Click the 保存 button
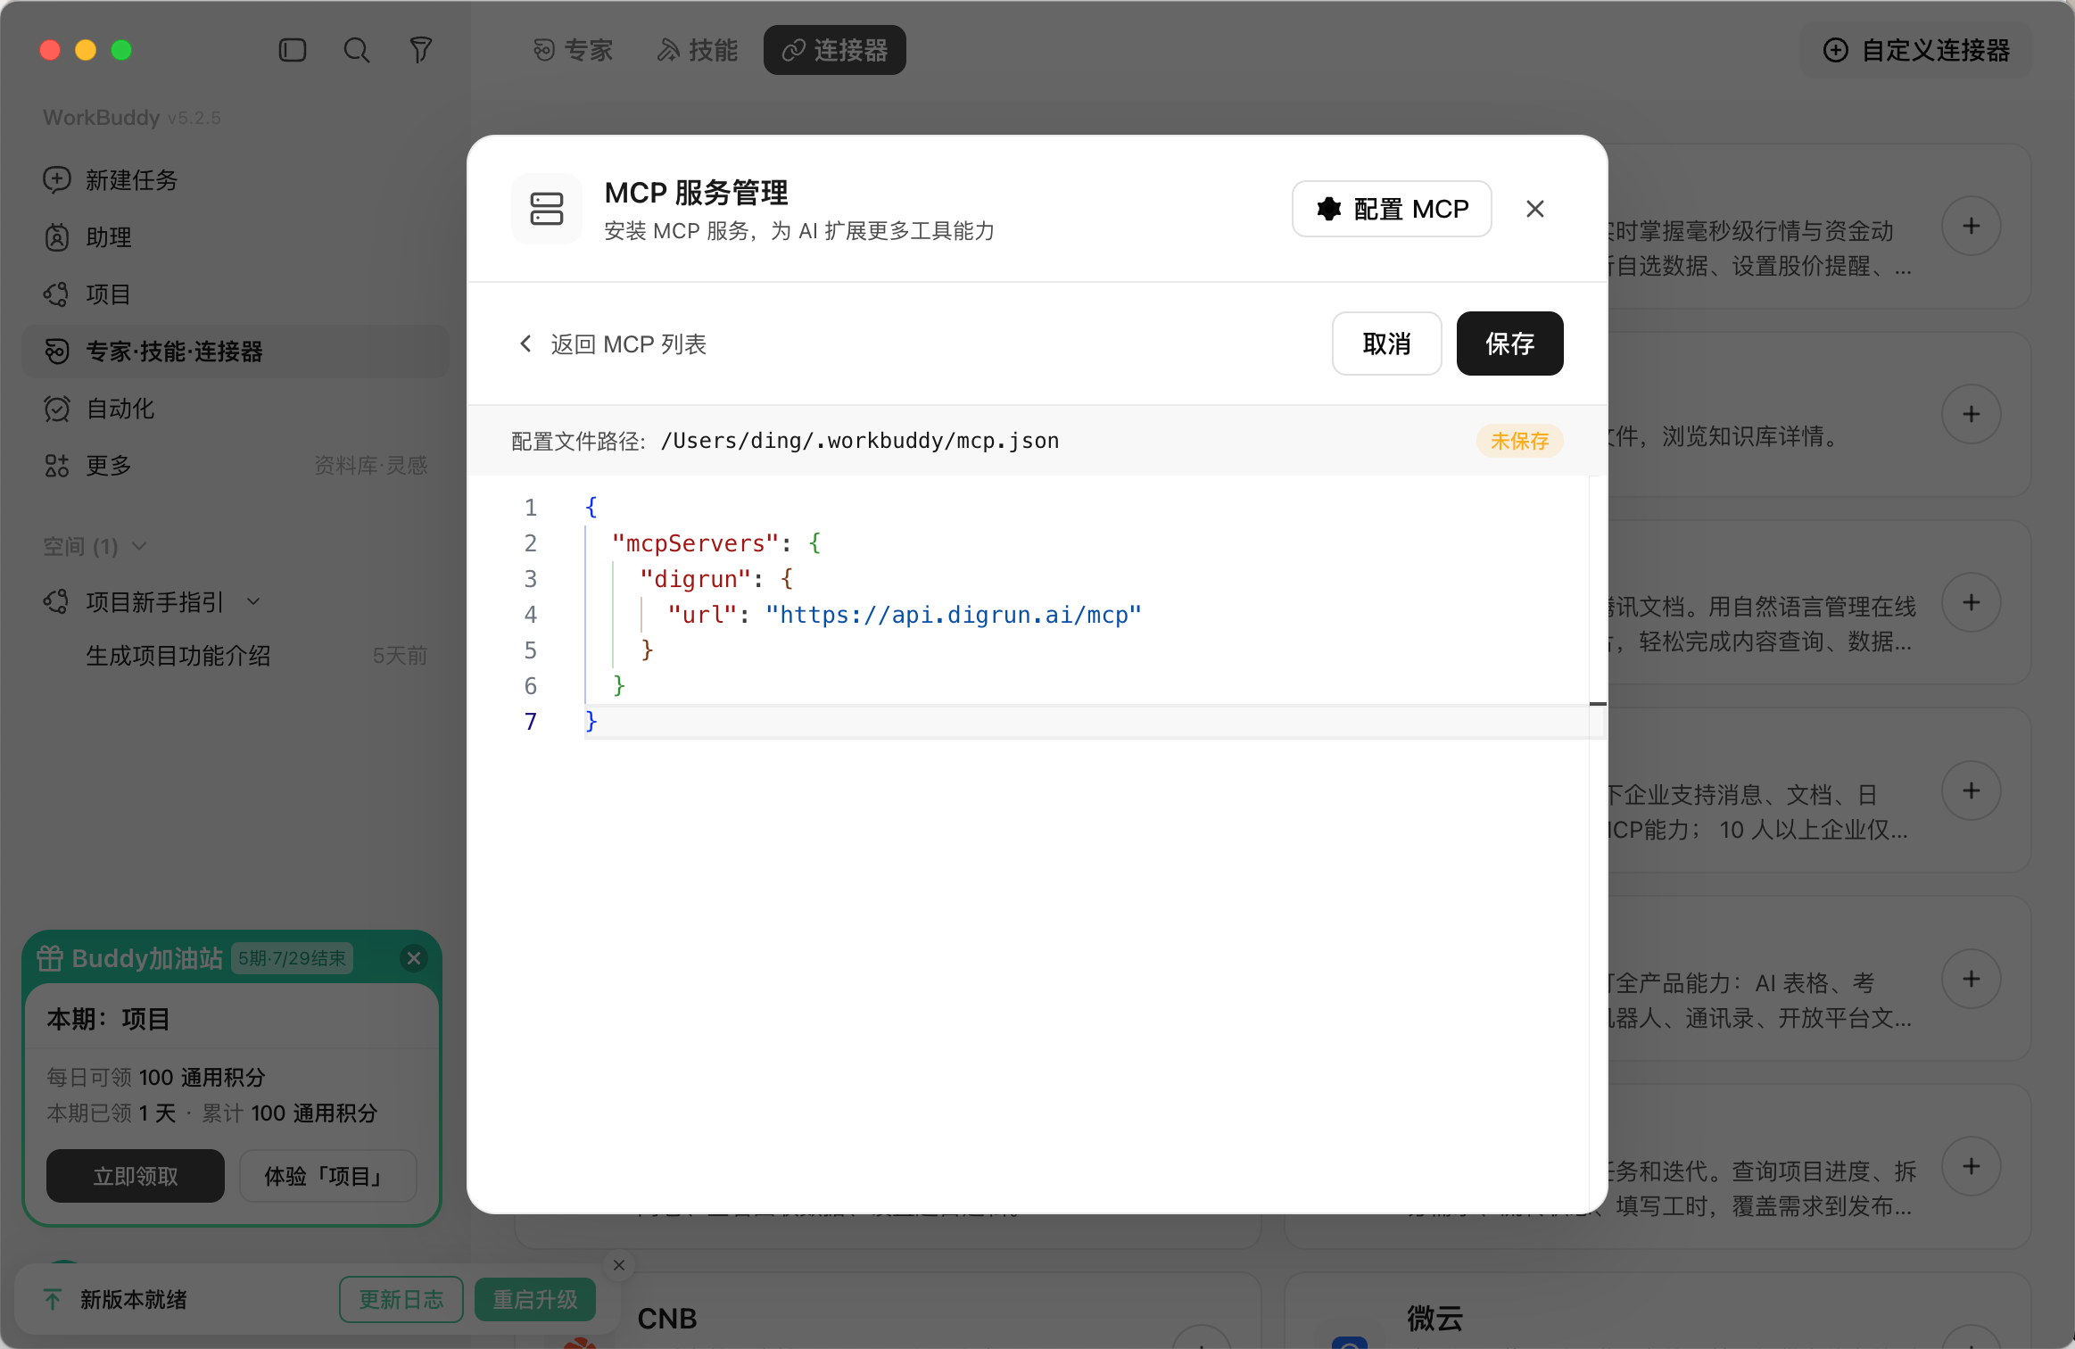The width and height of the screenshot is (2075, 1349). pos(1509,343)
